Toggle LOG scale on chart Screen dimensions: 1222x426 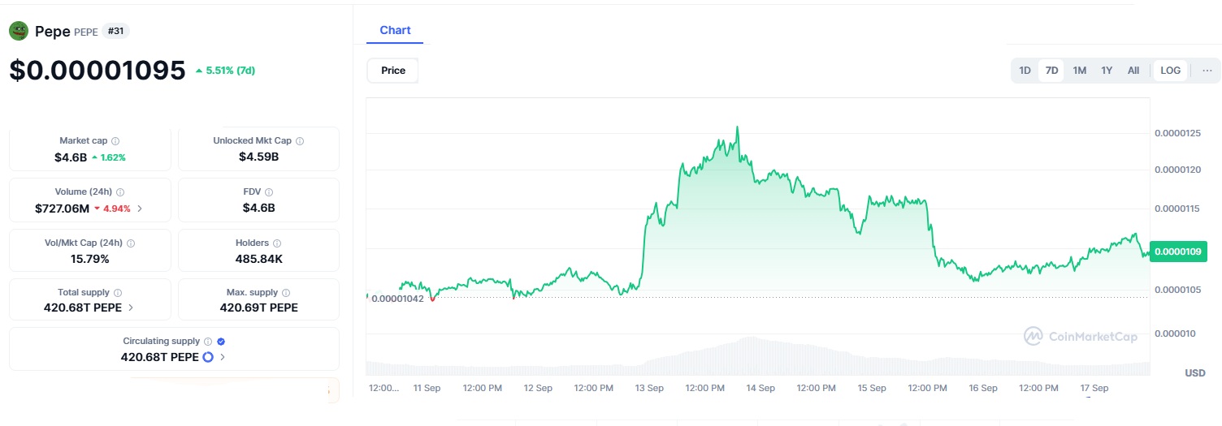click(x=1171, y=71)
